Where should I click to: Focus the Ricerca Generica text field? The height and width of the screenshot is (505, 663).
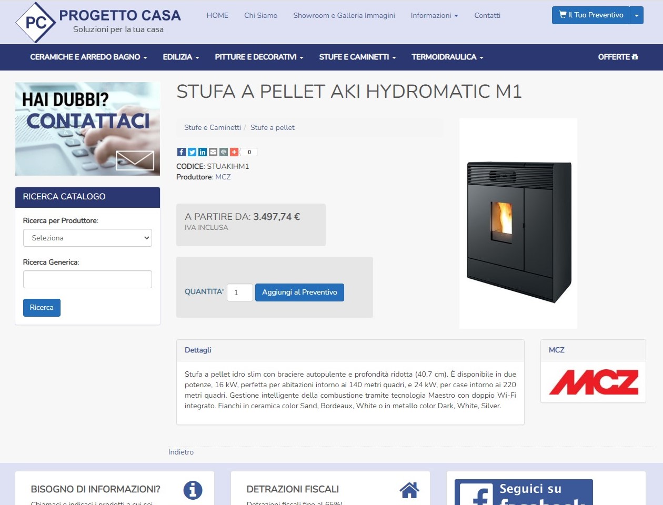point(87,279)
